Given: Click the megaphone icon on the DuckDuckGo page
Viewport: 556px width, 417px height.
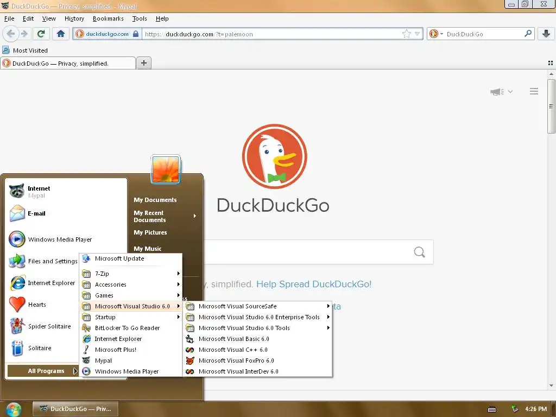Looking at the screenshot, I should click(497, 92).
